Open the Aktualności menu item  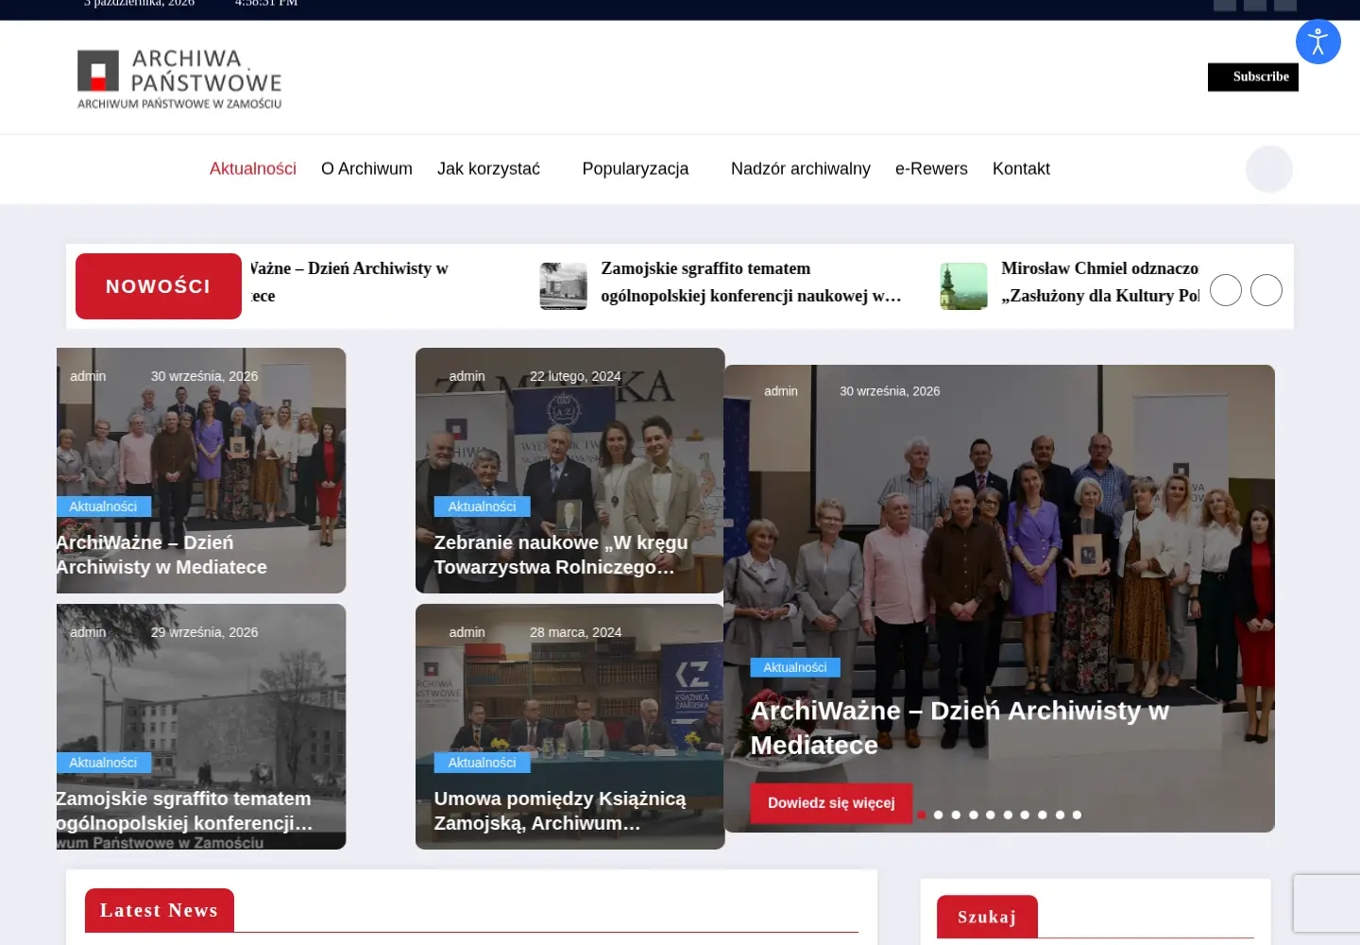pos(253,168)
